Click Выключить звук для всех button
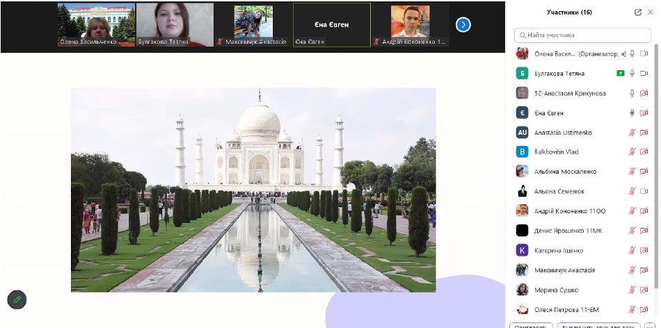Image resolution: width=661 pixels, height=328 pixels. [598, 325]
